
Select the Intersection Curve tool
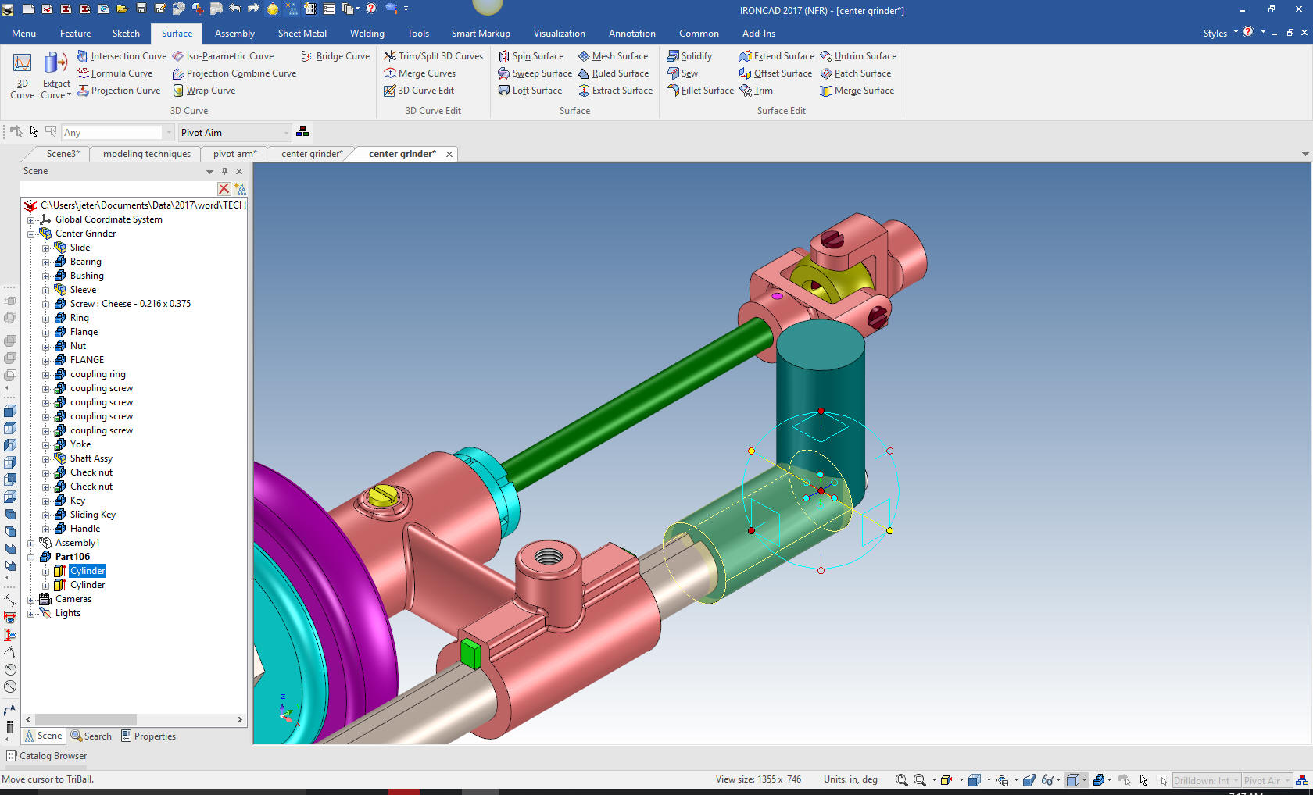click(121, 56)
